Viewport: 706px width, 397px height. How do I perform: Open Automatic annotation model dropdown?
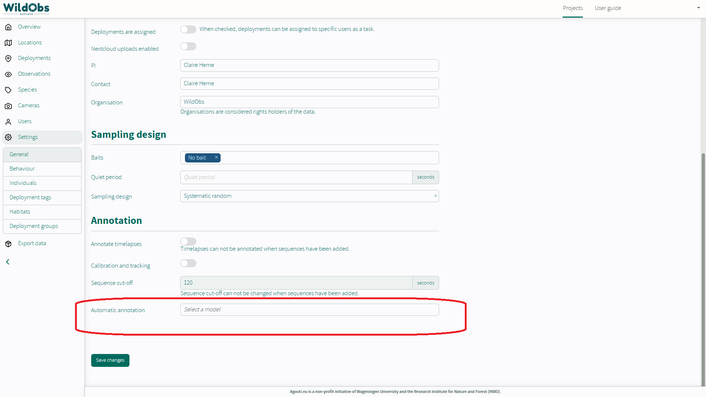[309, 310]
